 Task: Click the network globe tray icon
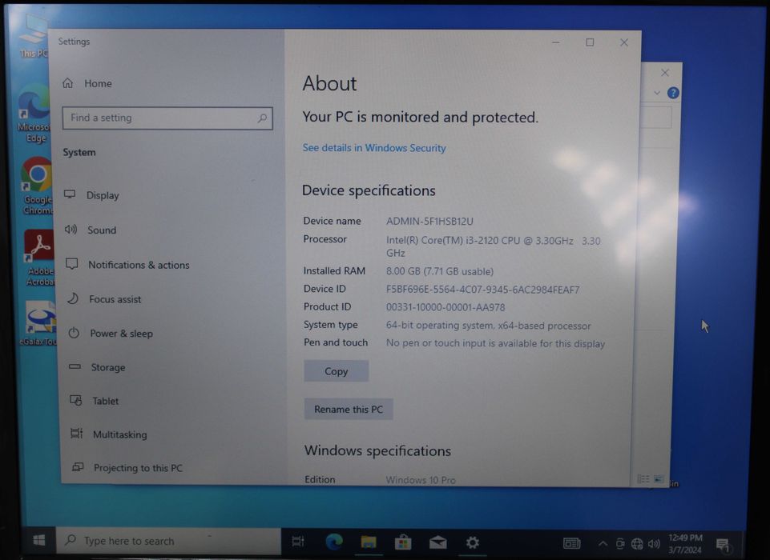coord(637,543)
